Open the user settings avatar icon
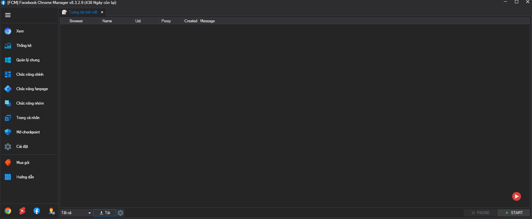532x219 pixels. [x=52, y=211]
